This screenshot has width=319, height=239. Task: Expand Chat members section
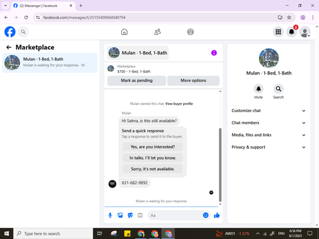(269, 123)
